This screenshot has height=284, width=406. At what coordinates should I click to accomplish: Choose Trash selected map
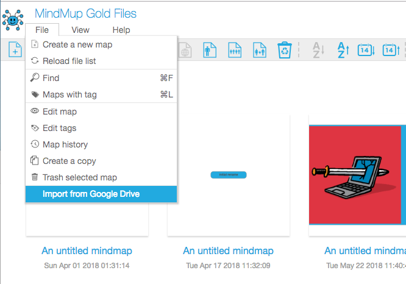tap(80, 177)
